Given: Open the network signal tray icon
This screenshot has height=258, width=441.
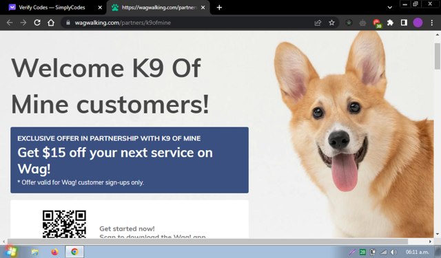Looking at the screenshot, I should click(x=383, y=252).
